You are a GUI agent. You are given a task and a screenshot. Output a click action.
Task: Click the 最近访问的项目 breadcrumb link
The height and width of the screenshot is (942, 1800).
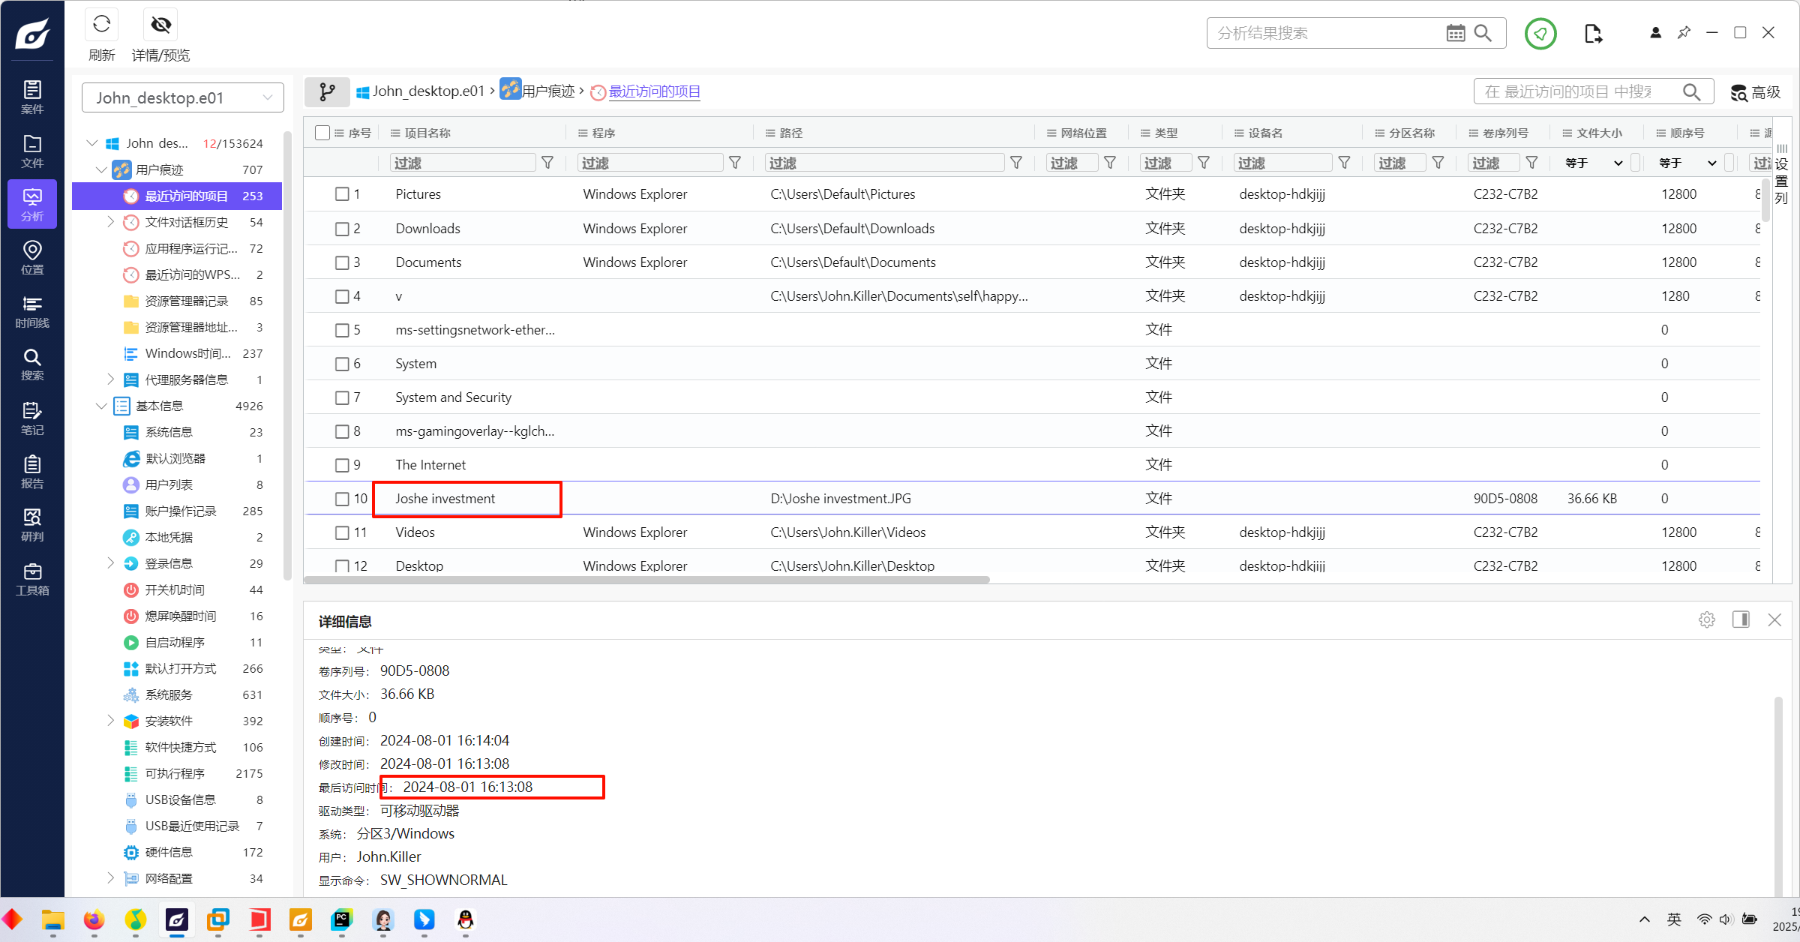coord(654,91)
